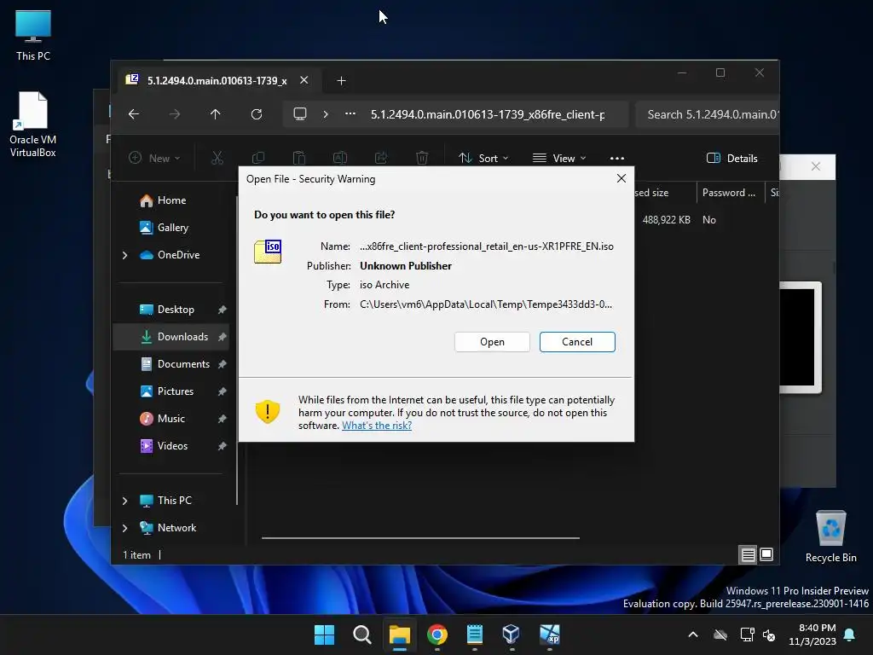Open the See more toolbar menu
This screenshot has width=873, height=655.
click(x=617, y=158)
